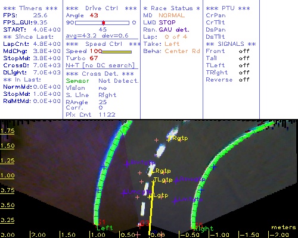Click the N+T [no DC search] mode field

(x=100, y=65)
